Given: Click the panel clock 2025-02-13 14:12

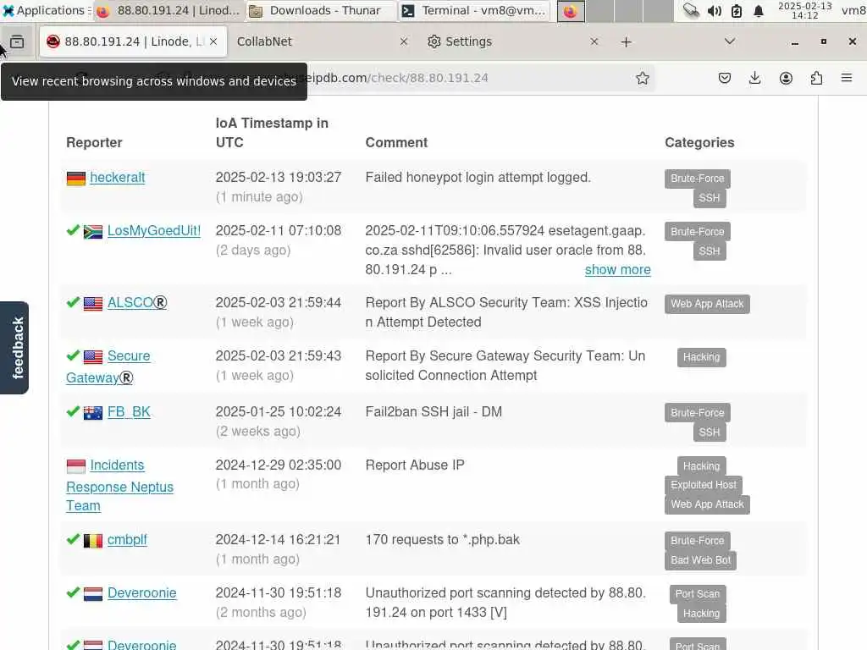Looking at the screenshot, I should pyautogui.click(x=805, y=10).
